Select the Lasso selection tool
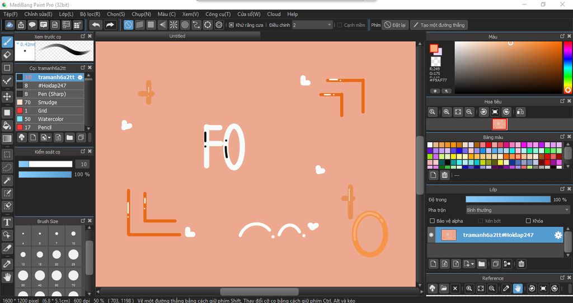 pyautogui.click(x=7, y=167)
